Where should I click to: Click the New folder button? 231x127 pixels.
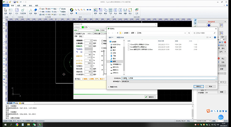click(x=120, y=37)
